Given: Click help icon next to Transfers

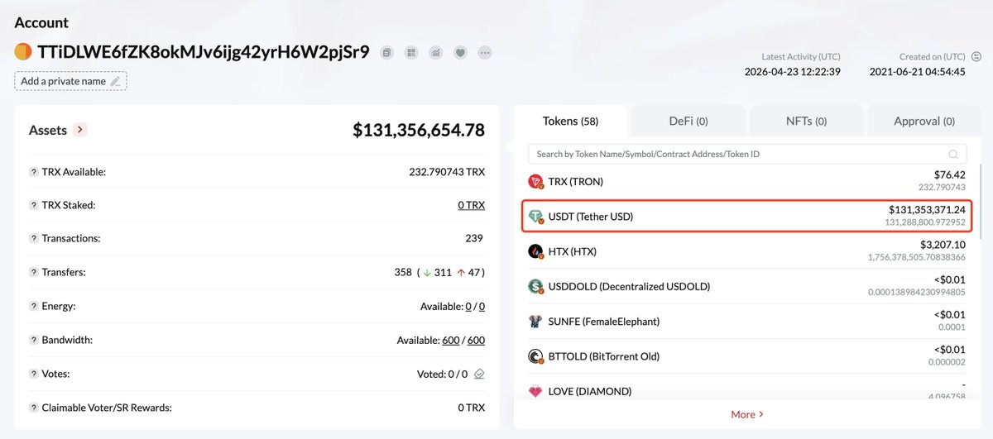Looking at the screenshot, I should pos(34,272).
